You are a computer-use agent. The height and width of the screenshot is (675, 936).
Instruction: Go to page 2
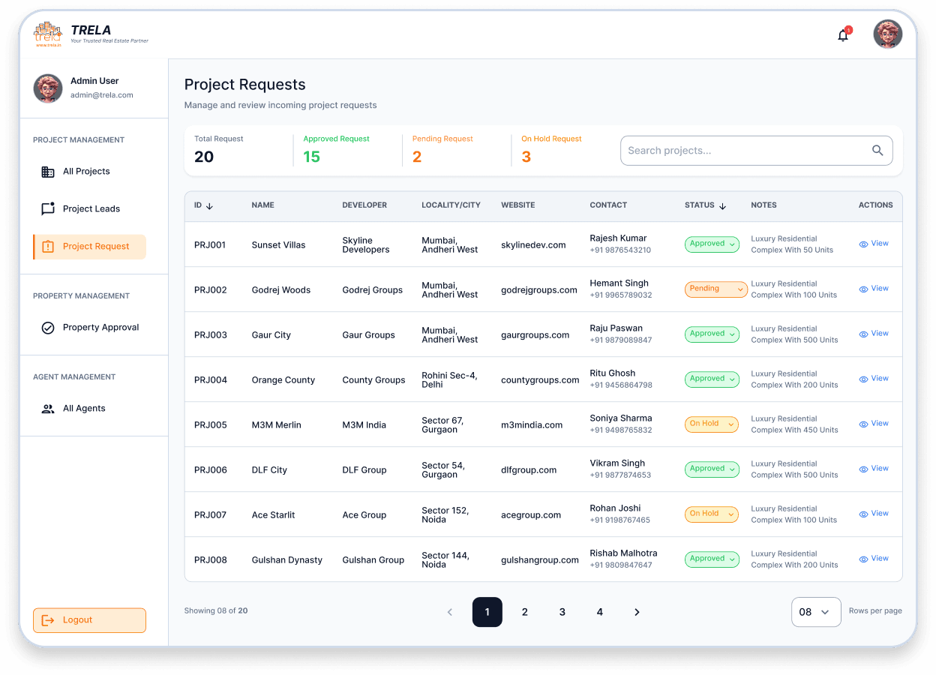click(525, 612)
